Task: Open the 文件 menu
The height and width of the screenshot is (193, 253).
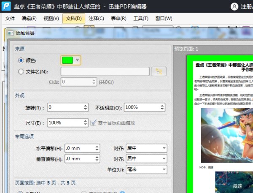Action: 10,19
